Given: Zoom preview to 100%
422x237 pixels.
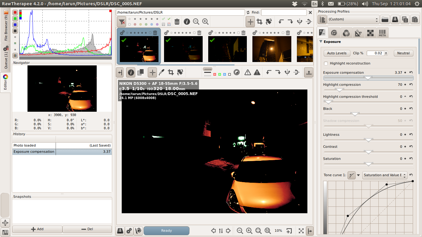Looking at the screenshot, I should coord(268,231).
